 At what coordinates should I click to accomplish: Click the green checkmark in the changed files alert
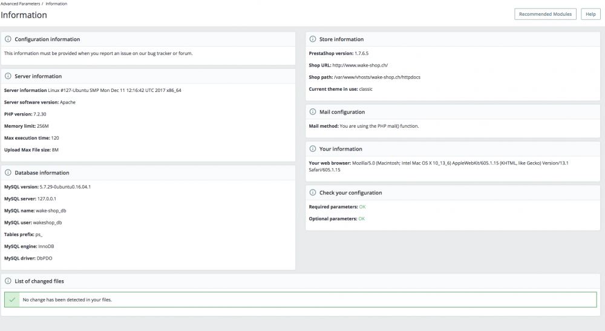point(12,300)
